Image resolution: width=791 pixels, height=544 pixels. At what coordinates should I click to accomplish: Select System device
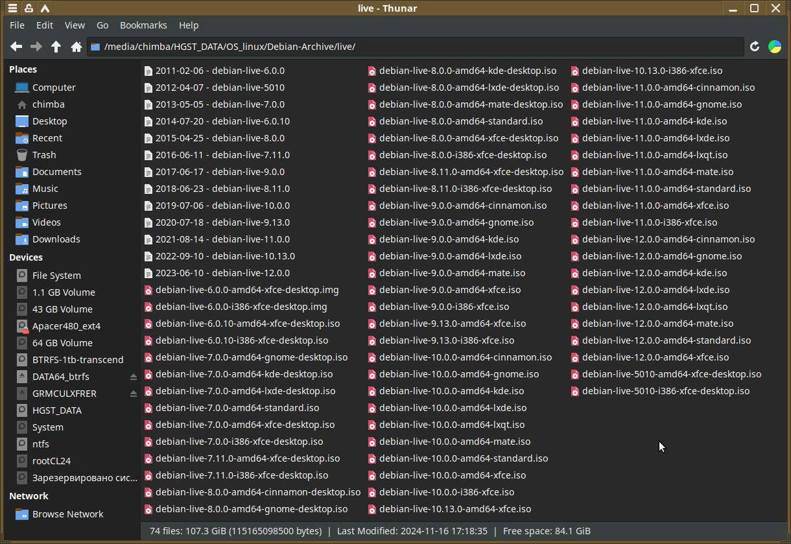pos(40,427)
